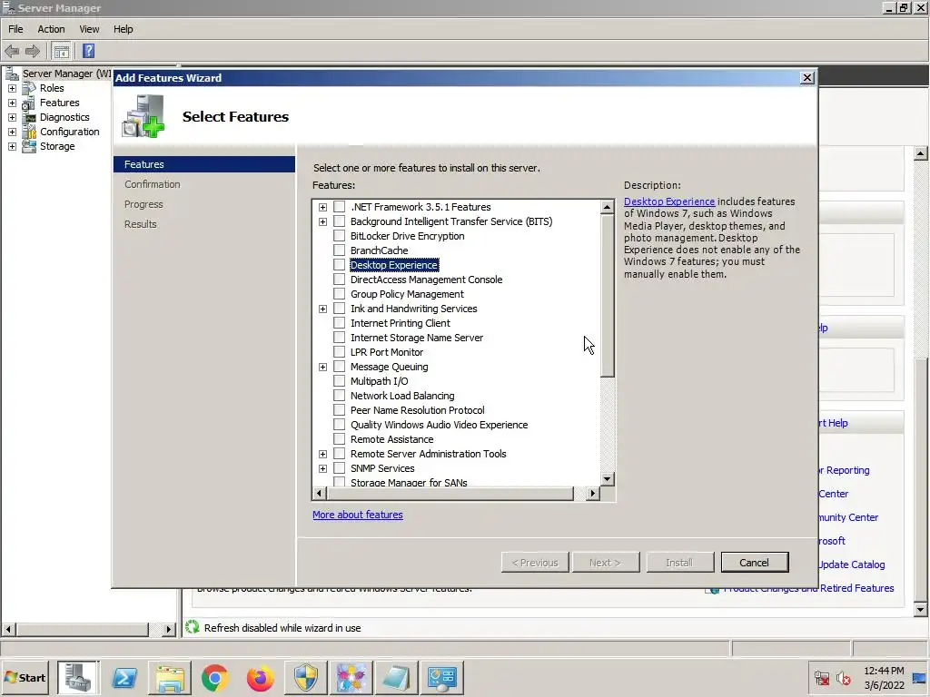Enable BitLocker Drive Encryption checkbox

click(340, 235)
